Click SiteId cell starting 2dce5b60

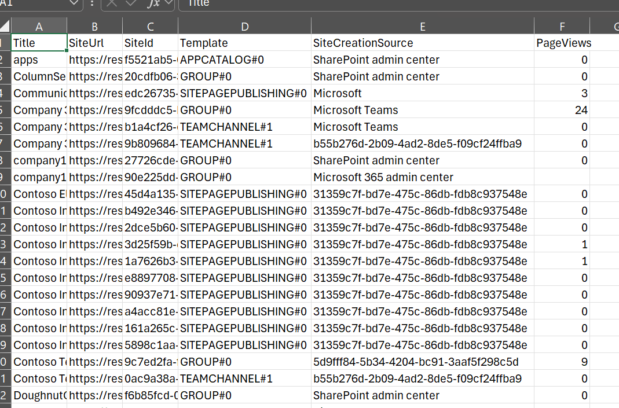pyautogui.click(x=151, y=227)
